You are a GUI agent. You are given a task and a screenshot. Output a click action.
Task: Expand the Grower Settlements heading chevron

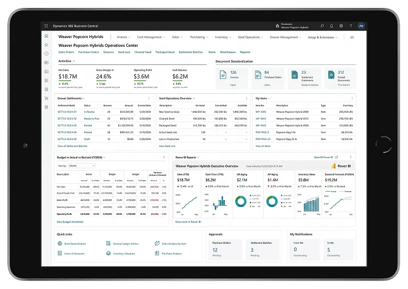(x=84, y=98)
